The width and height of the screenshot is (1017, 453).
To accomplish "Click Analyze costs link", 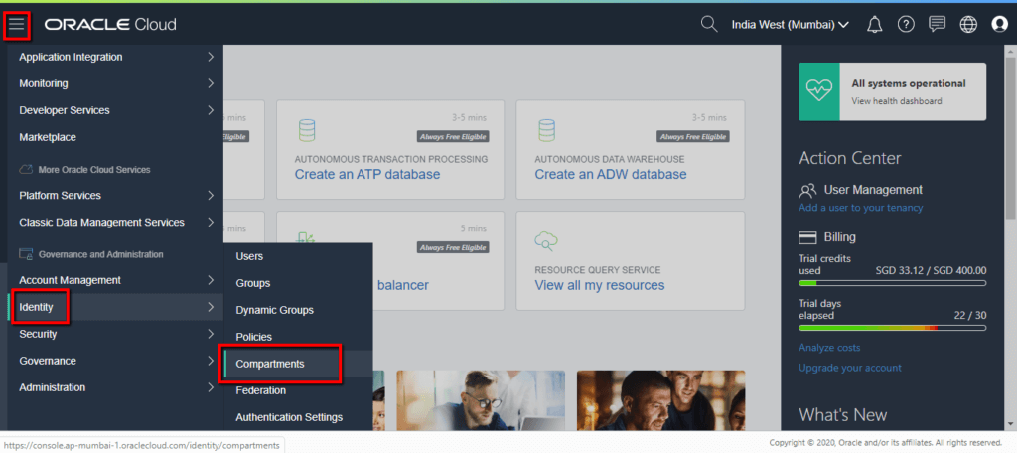I will [829, 348].
